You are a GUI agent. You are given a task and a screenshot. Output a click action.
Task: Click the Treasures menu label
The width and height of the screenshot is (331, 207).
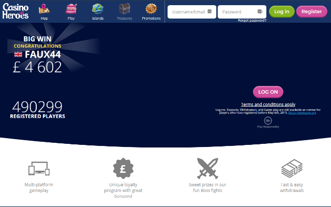[x=125, y=19]
